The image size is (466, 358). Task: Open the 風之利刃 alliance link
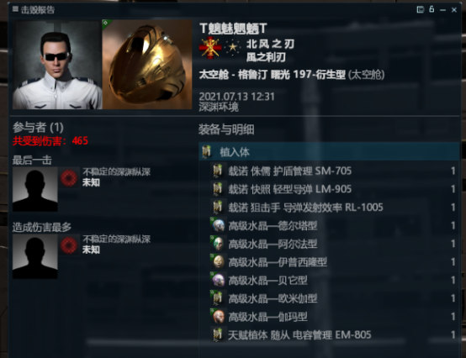[266, 56]
